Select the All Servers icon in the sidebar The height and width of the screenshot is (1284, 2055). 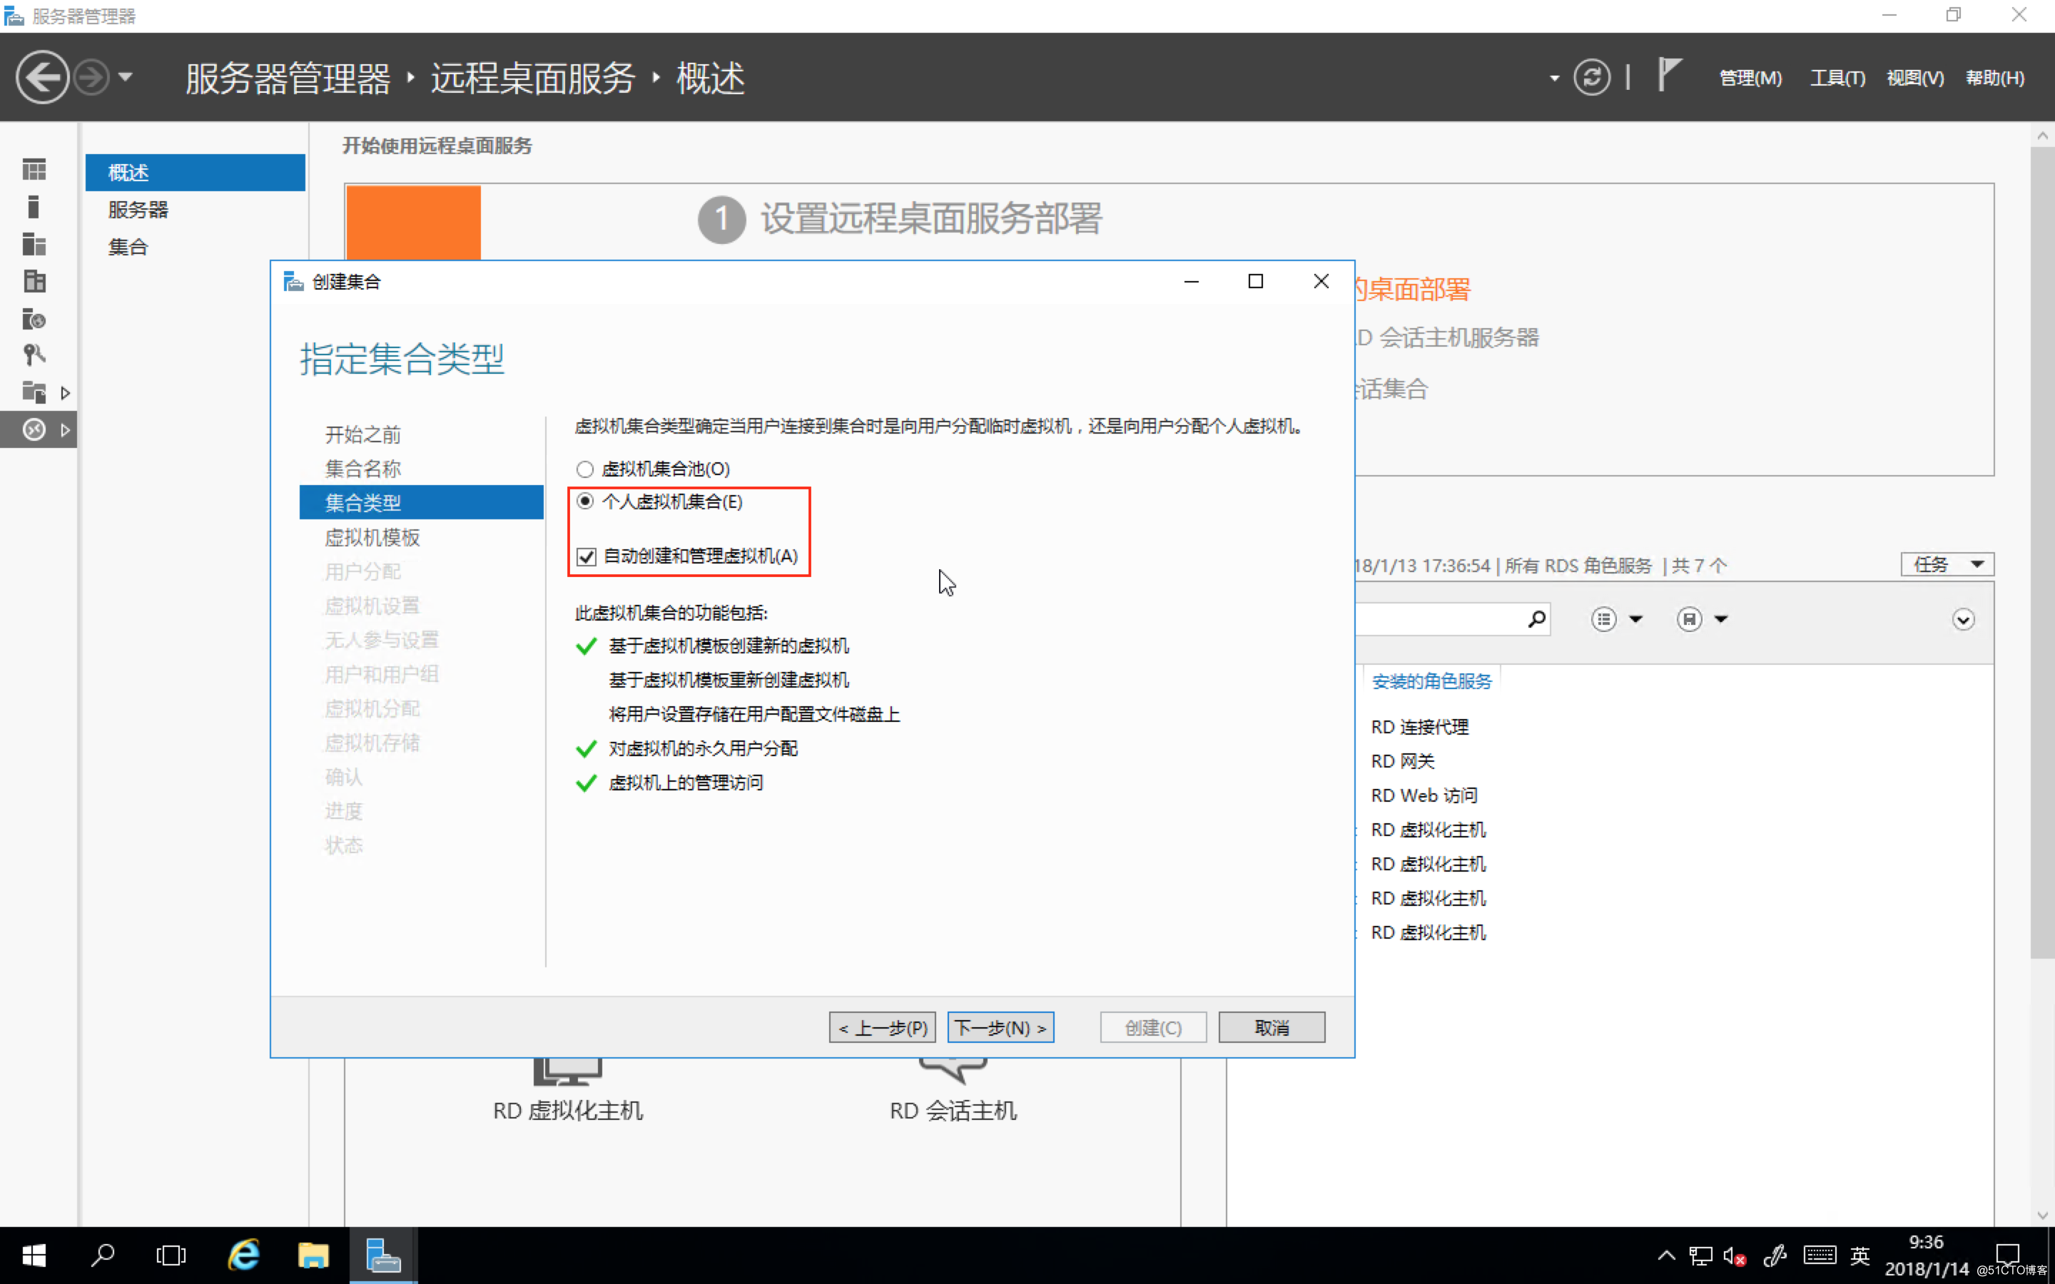(34, 245)
